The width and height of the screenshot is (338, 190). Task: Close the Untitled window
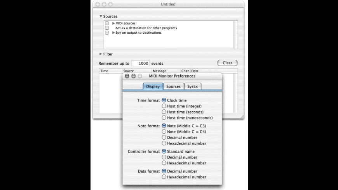click(x=98, y=4)
